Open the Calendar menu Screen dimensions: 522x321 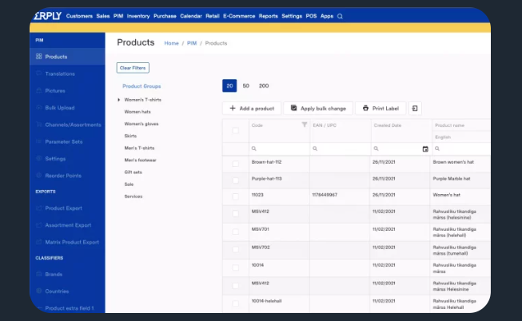(x=191, y=16)
